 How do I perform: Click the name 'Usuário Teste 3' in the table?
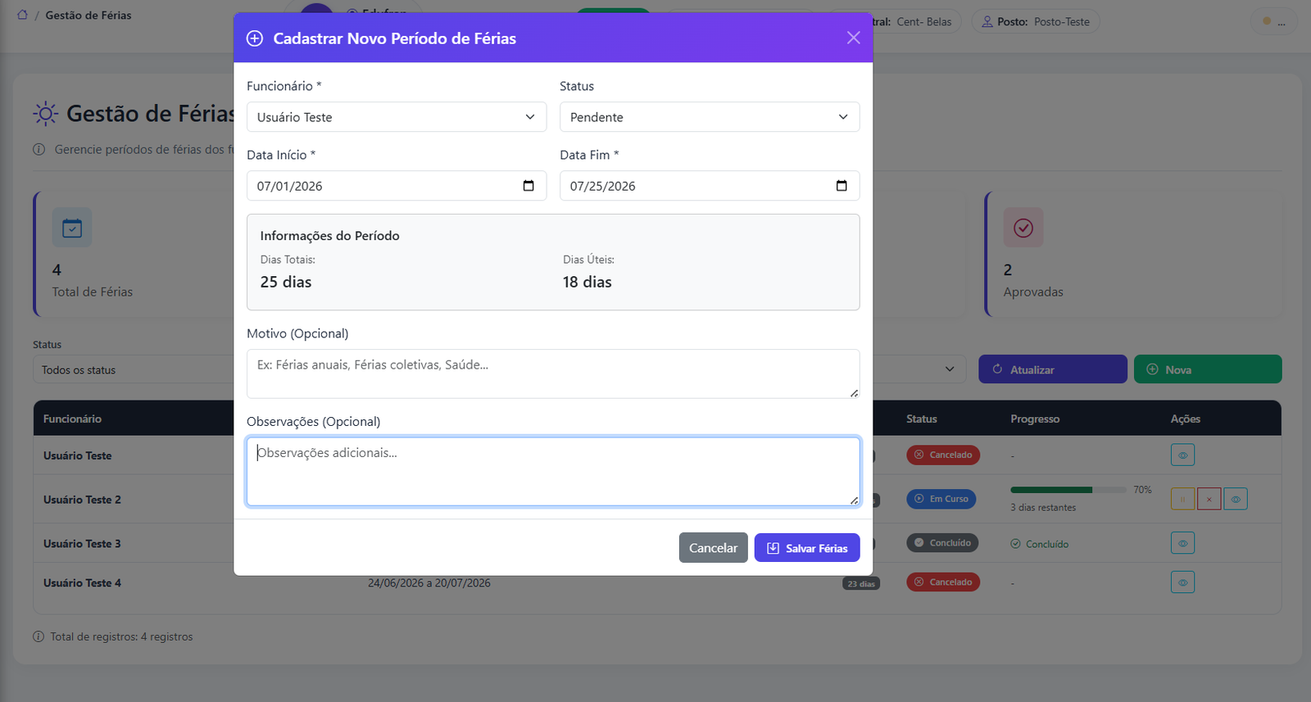point(82,544)
